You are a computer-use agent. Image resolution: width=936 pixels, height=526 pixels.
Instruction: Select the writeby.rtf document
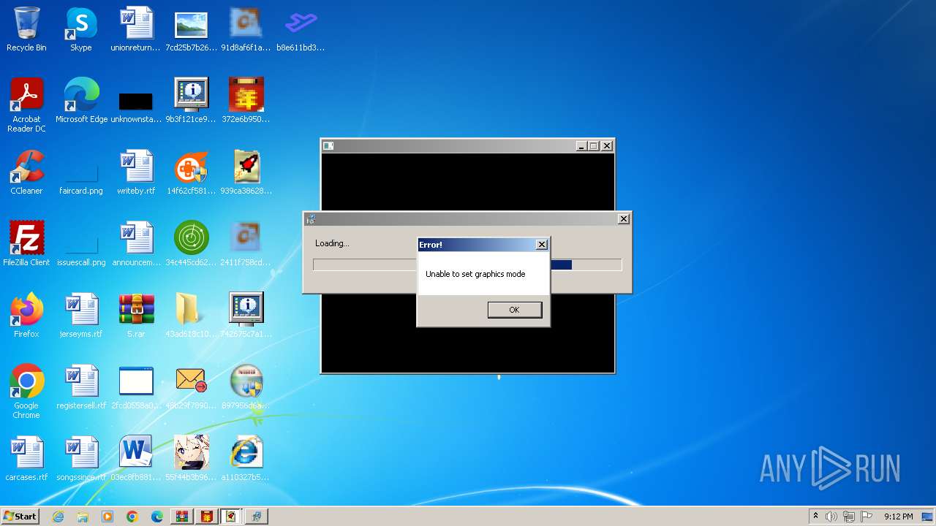pos(136,173)
